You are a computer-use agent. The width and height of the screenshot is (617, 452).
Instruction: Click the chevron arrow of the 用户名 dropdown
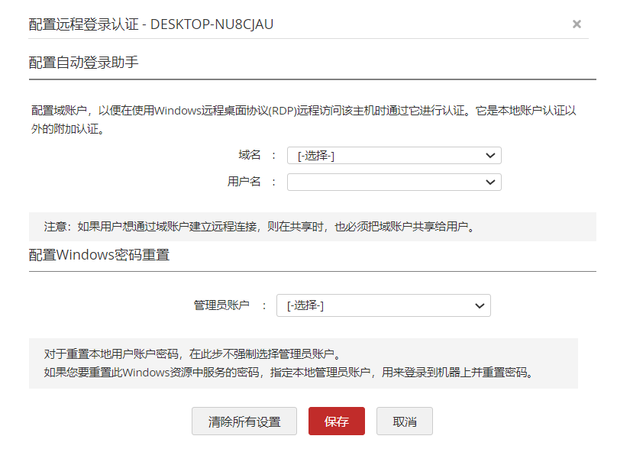[490, 182]
